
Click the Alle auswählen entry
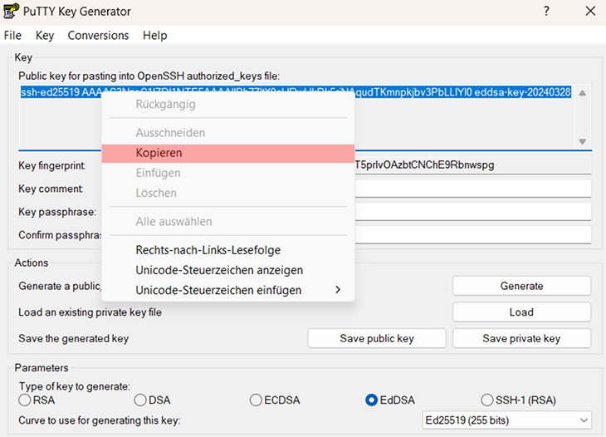(228, 222)
